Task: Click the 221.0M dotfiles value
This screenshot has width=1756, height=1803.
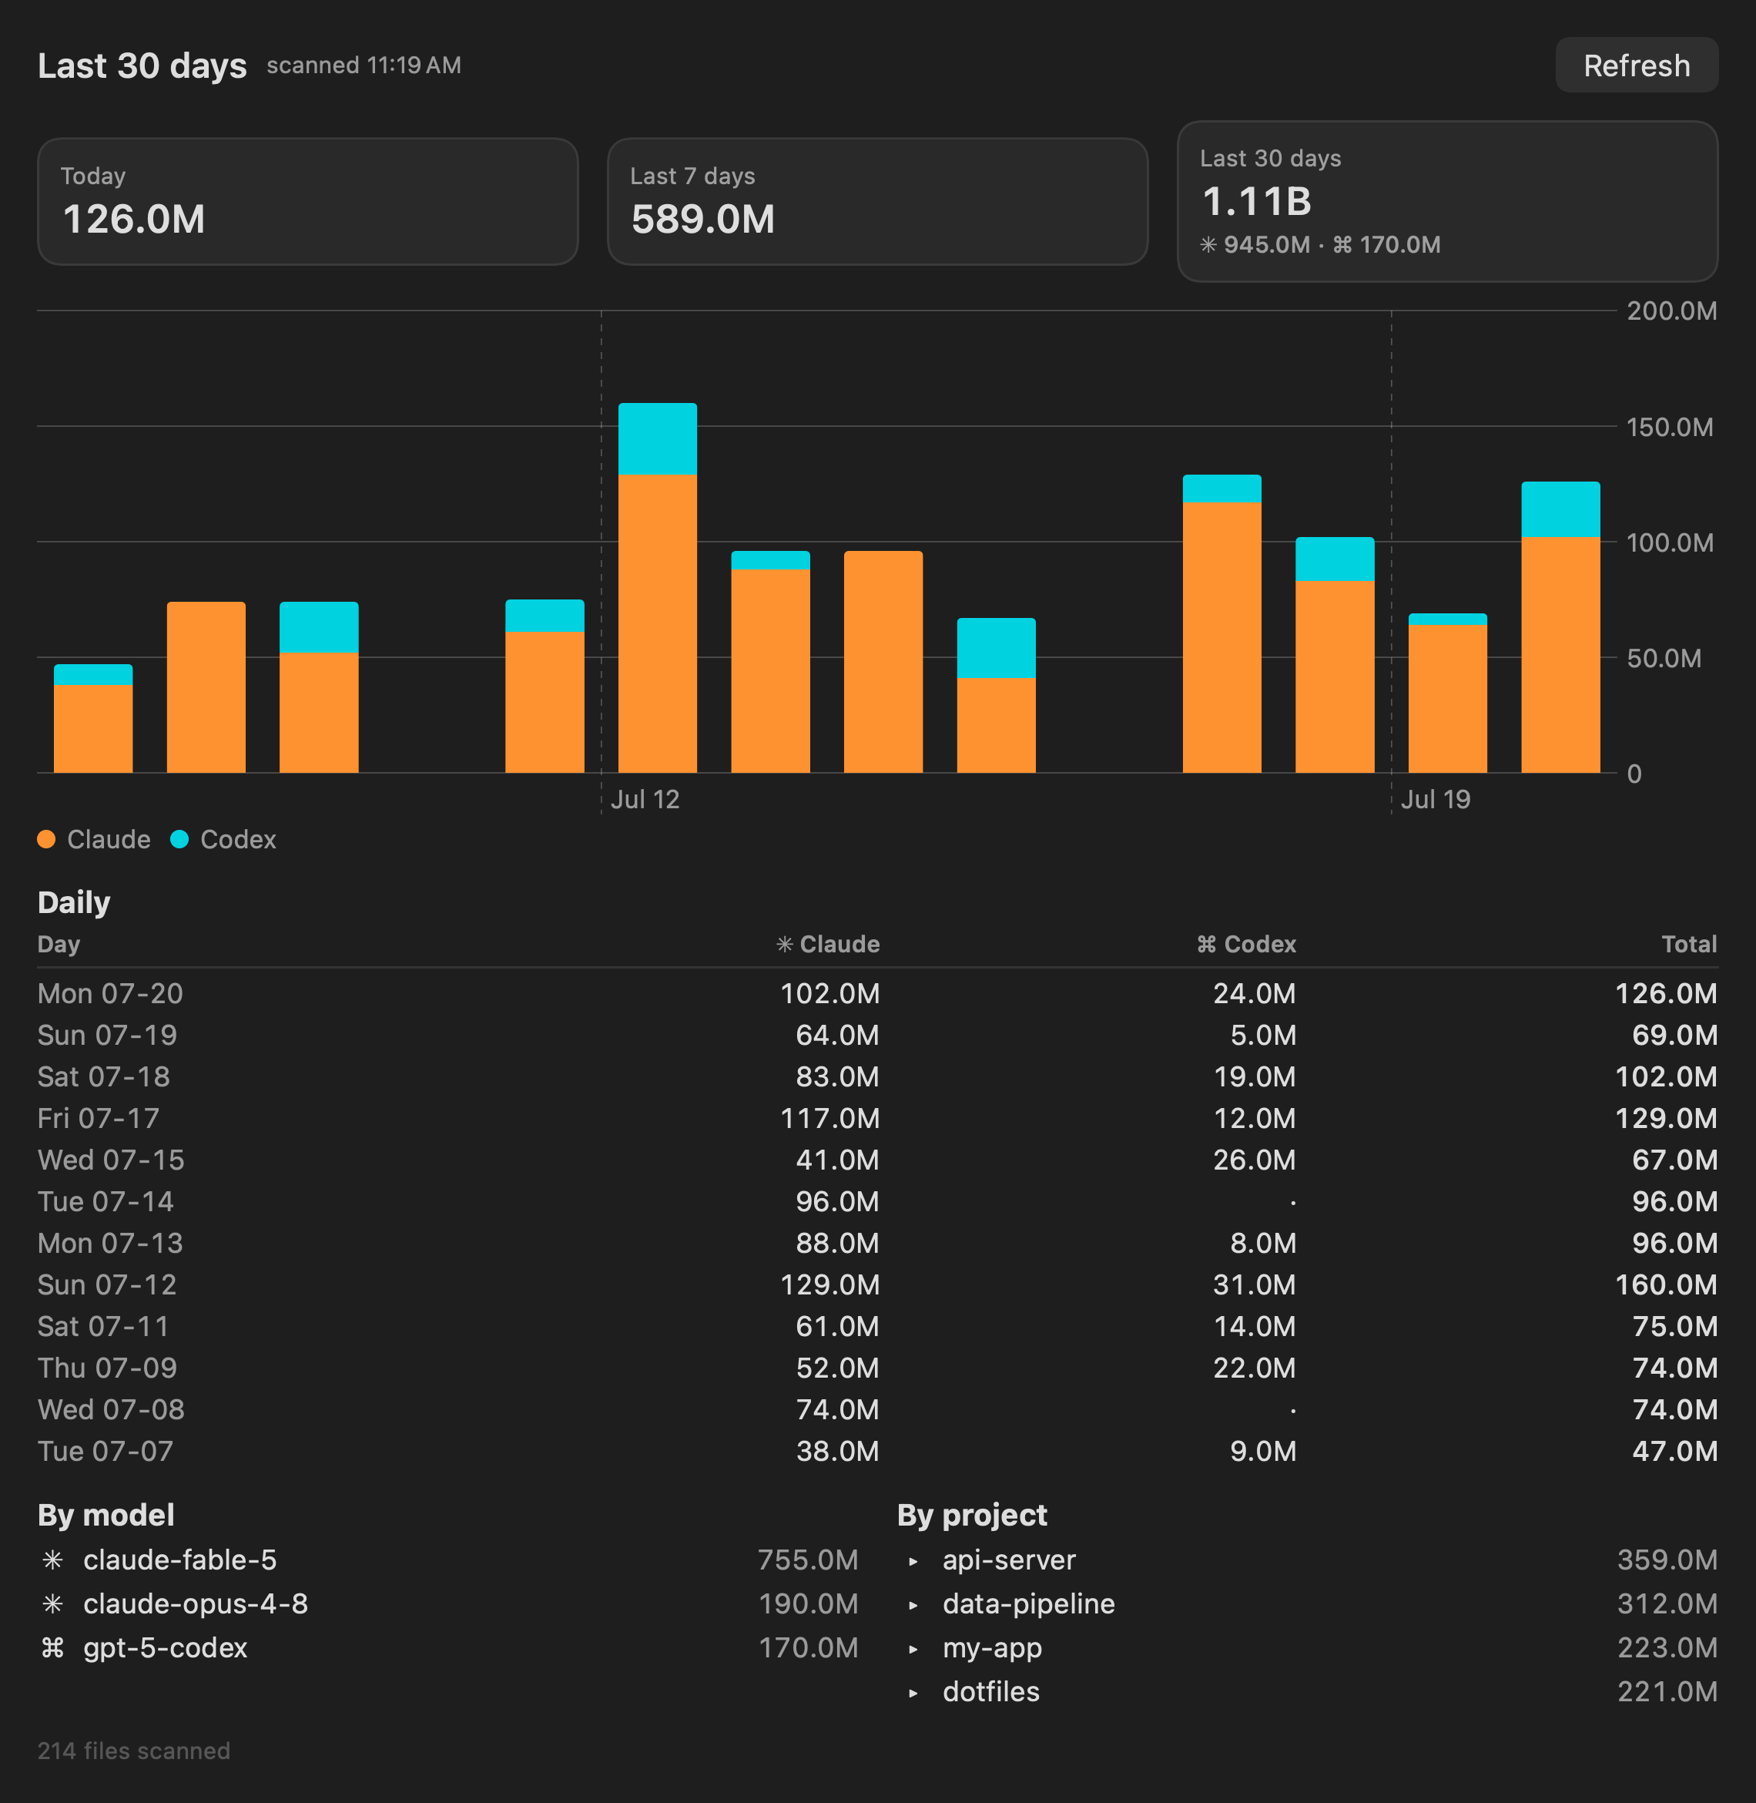Action: (1667, 1691)
